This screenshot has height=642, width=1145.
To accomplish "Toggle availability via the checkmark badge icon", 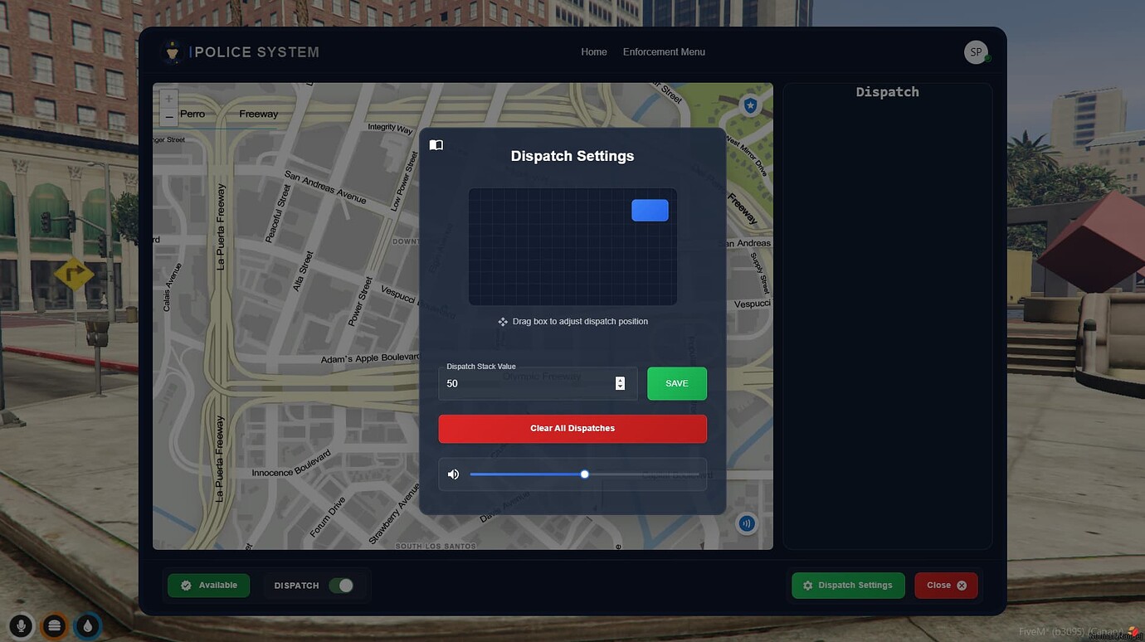I will (x=186, y=585).
